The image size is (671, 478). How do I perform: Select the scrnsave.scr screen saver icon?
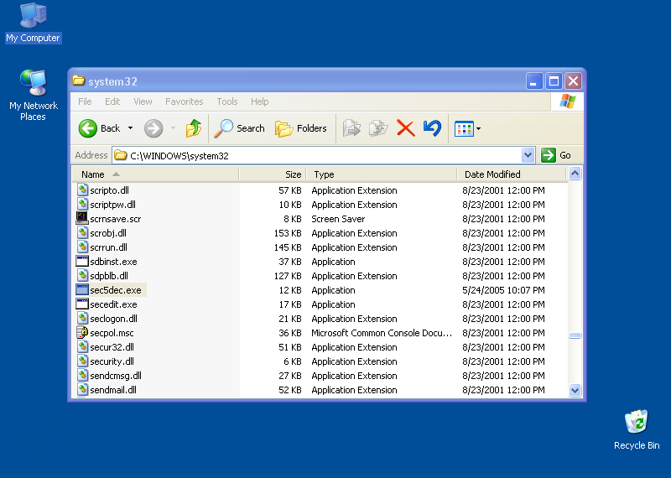tap(81, 218)
